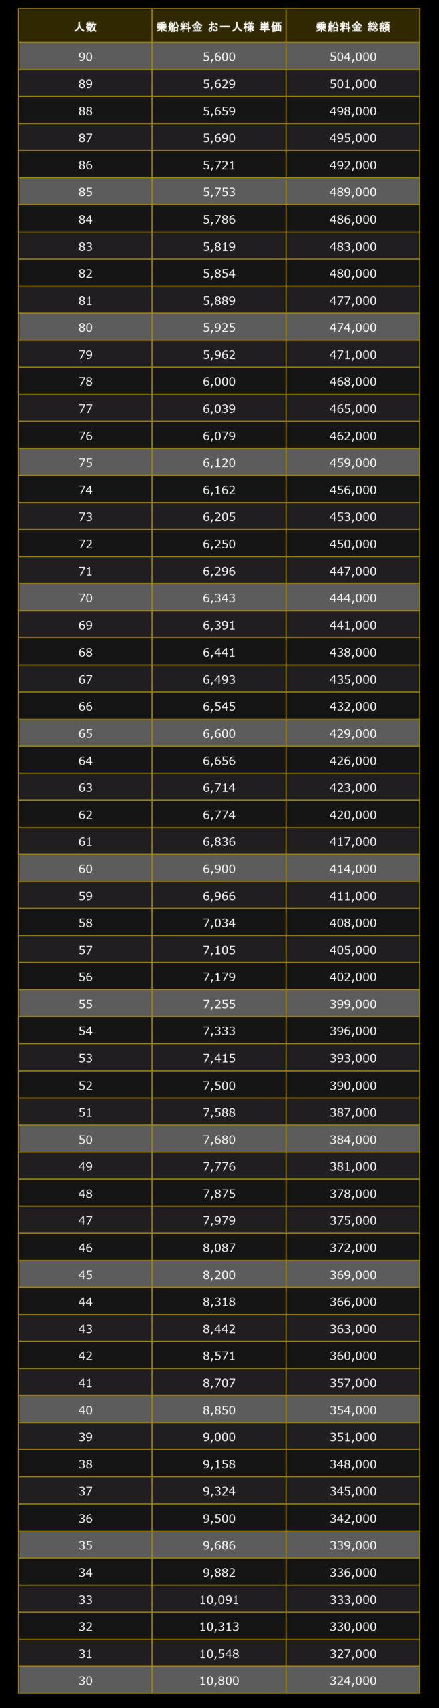The height and width of the screenshot is (1708, 439).
Task: Click the 55 passengers cell
Action: tap(85, 1004)
